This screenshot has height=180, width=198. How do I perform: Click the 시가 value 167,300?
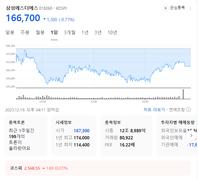82,131
